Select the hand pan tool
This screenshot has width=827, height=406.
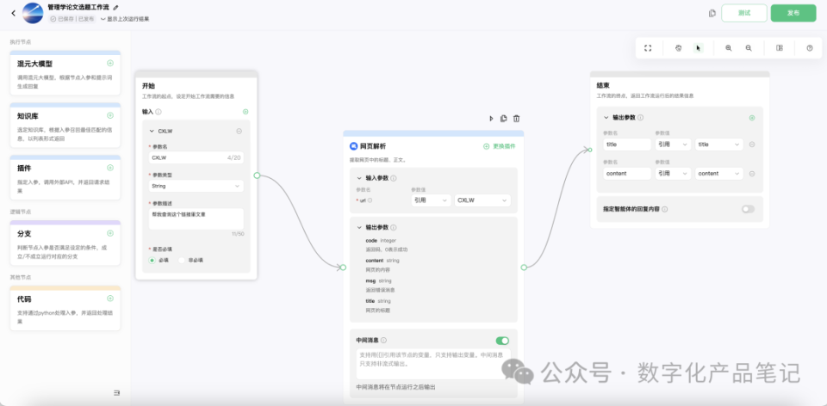pyautogui.click(x=679, y=48)
